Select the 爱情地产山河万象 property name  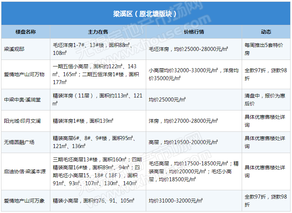click(x=24, y=200)
